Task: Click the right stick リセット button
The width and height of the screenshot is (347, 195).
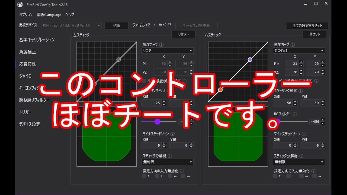Action: point(314,34)
